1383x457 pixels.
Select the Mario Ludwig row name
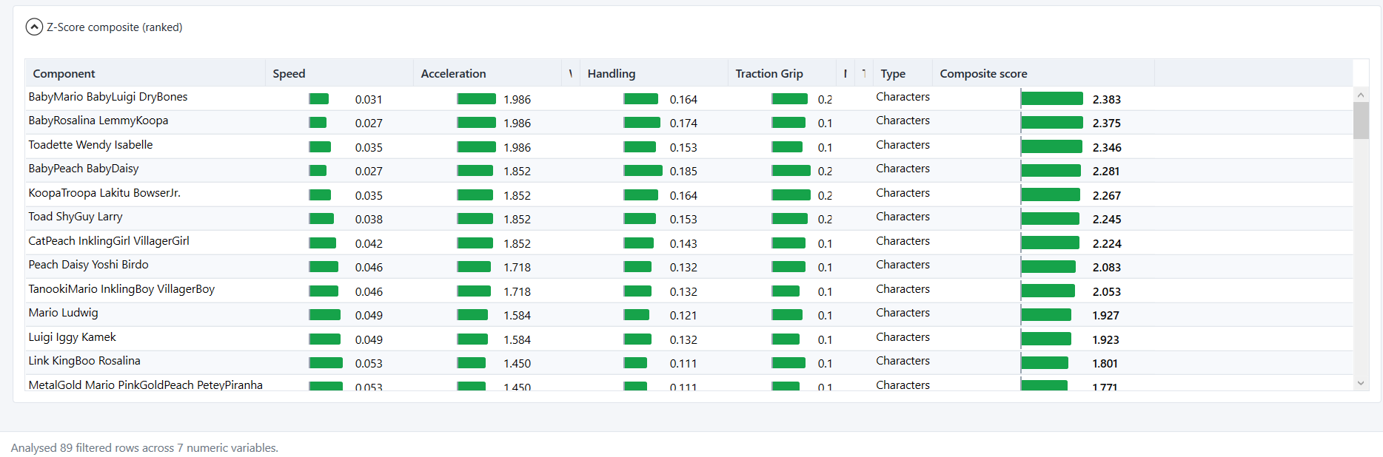(x=63, y=313)
